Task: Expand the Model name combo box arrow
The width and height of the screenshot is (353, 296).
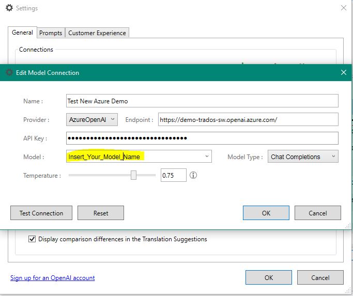Action: [x=207, y=156]
